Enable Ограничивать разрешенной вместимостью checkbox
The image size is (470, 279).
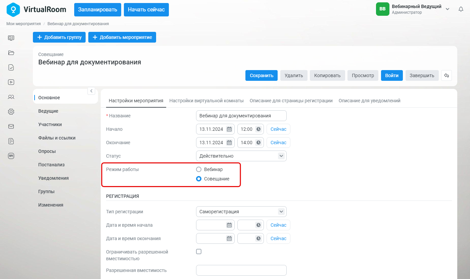(x=199, y=252)
